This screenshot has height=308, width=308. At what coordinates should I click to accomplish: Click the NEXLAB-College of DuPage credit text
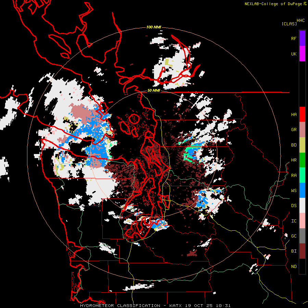(273, 4)
